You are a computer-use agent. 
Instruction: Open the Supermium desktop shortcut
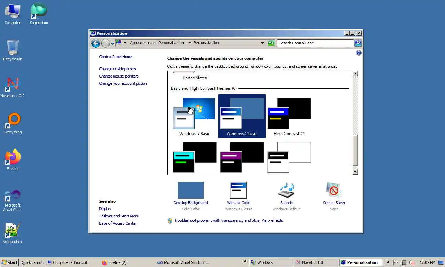(39, 14)
